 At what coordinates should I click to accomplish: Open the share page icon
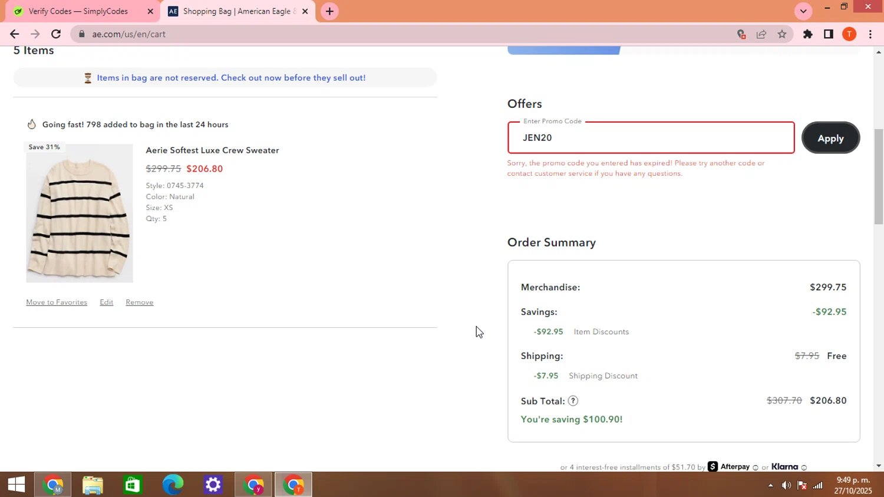[x=761, y=34]
